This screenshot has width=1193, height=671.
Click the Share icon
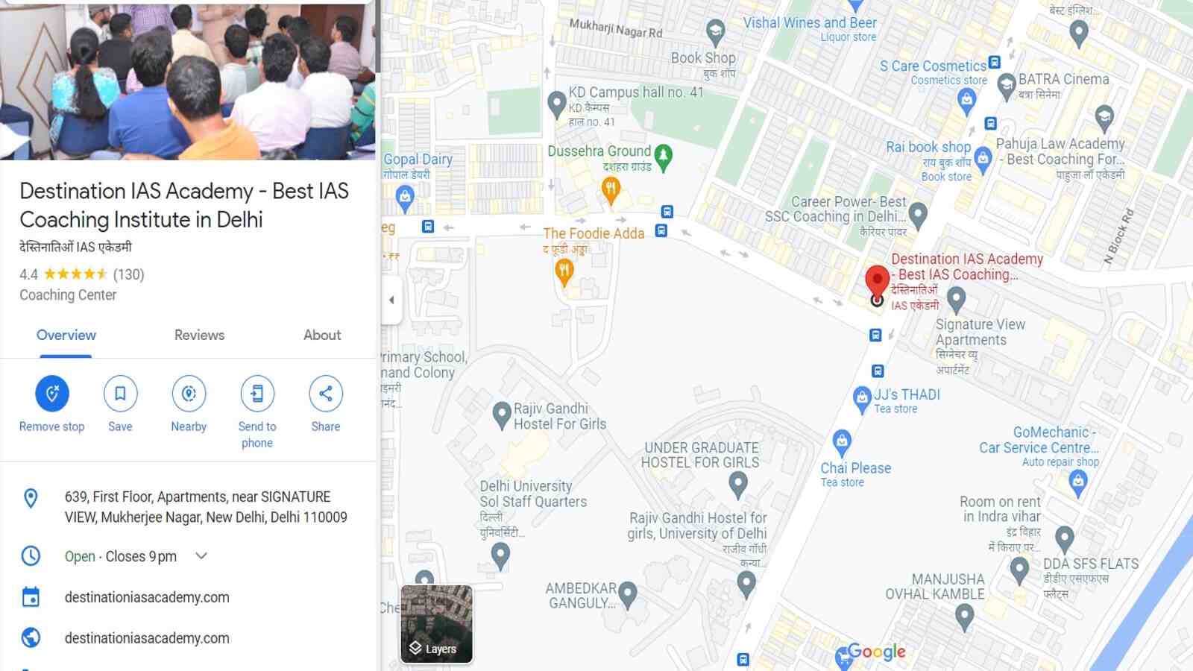(x=326, y=393)
